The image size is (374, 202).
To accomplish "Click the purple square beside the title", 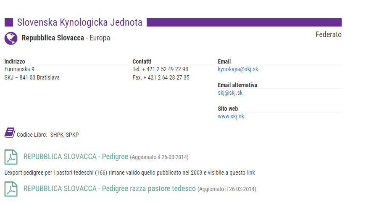I will coord(9,22).
